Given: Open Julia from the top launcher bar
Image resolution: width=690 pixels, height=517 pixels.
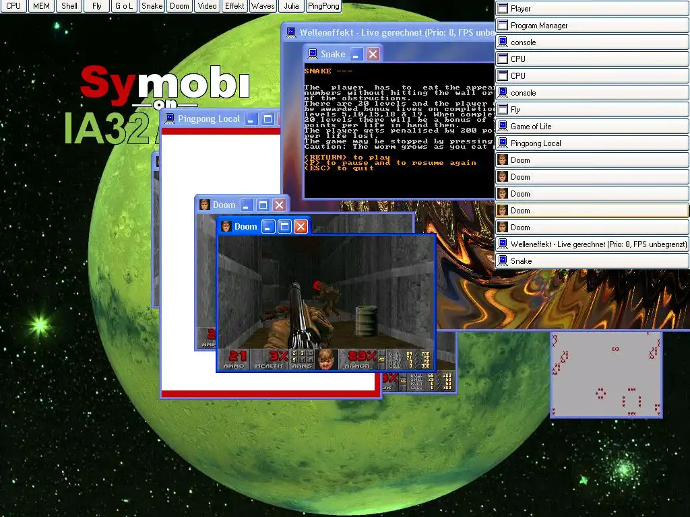Looking at the screenshot, I should 291,6.
